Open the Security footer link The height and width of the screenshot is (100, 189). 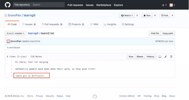50,96
